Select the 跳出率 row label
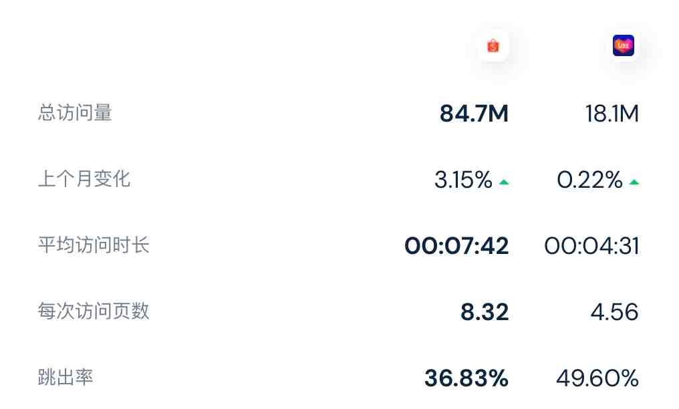679x409 pixels. (65, 377)
